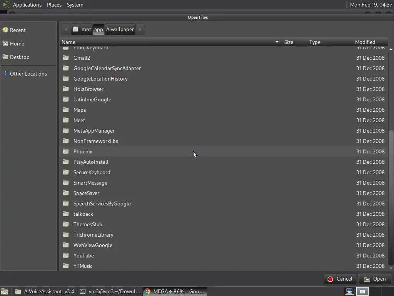Select the TrichromeLibrary folder name
Screen dimensions: 394x296
pyautogui.click(x=93, y=235)
